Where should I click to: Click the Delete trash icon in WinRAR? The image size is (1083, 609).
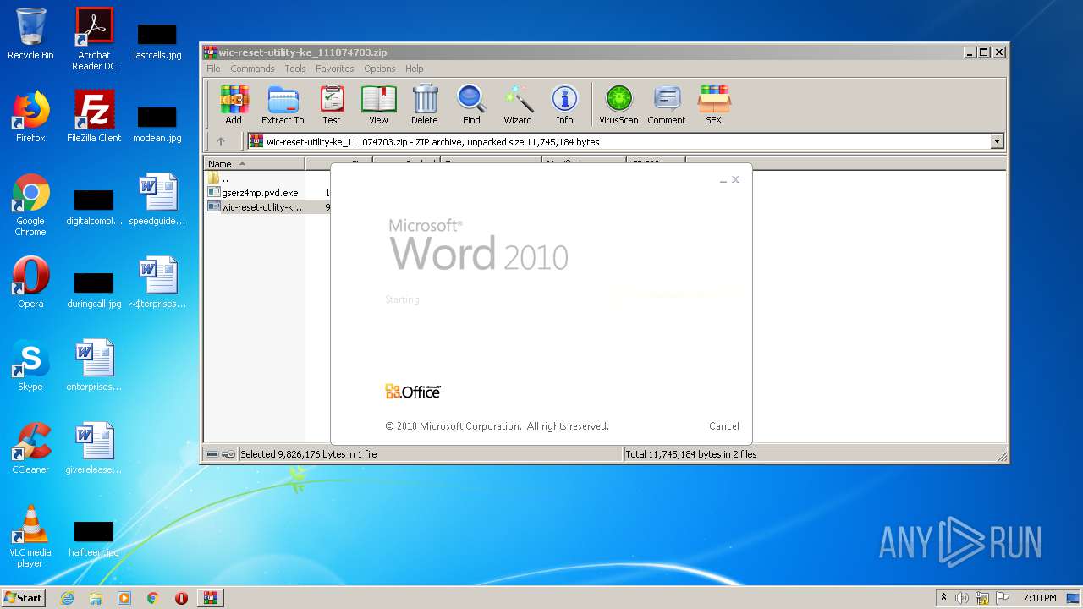pyautogui.click(x=425, y=105)
